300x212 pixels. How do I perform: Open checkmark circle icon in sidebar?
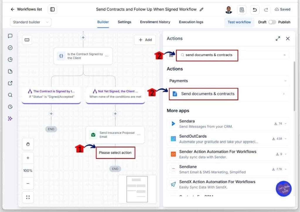(10, 48)
